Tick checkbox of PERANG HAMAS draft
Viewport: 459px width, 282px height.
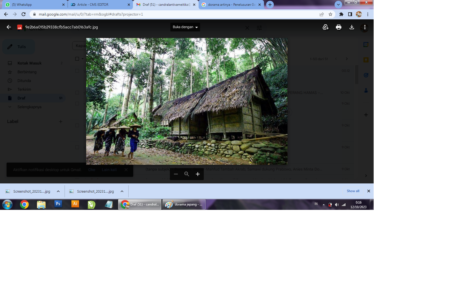tap(77, 93)
